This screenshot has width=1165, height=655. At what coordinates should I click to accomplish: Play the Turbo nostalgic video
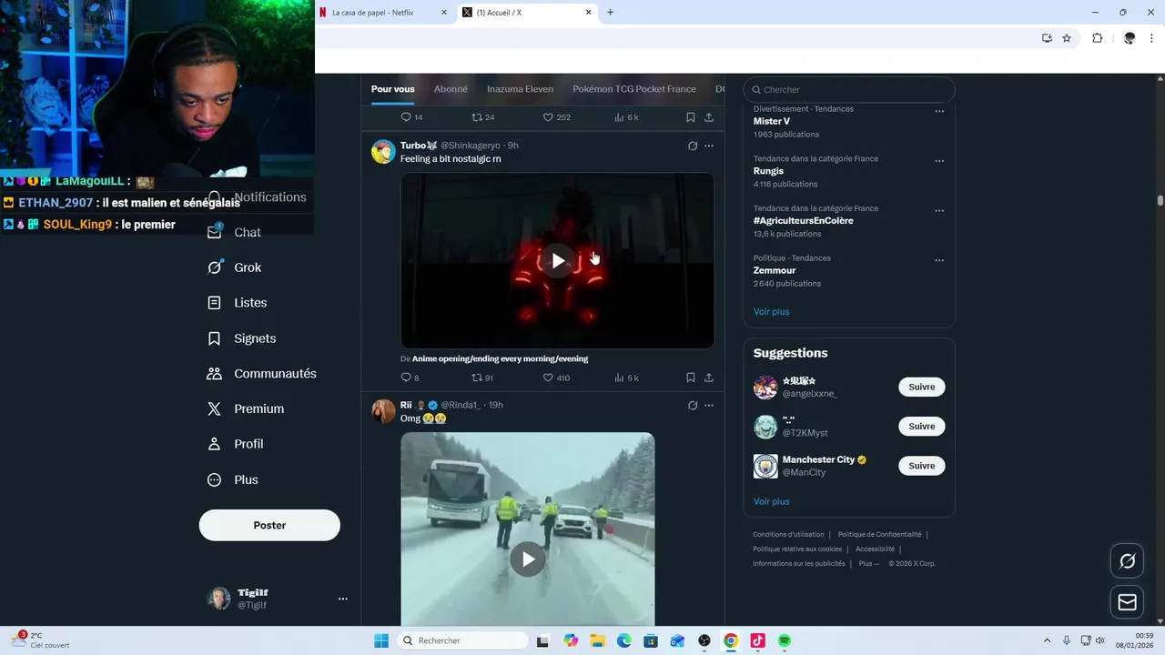[x=558, y=261]
